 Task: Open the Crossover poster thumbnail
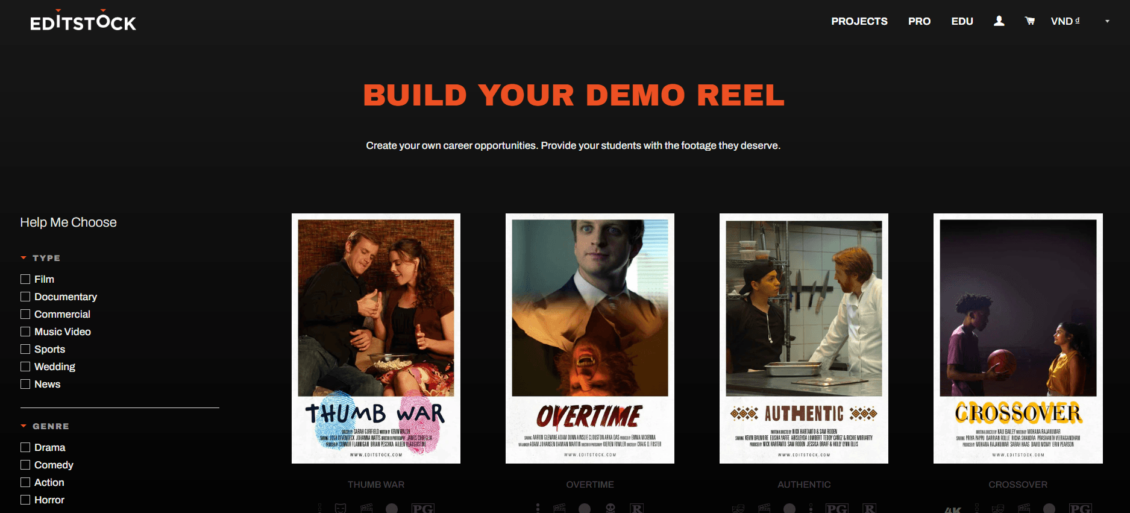[1018, 338]
